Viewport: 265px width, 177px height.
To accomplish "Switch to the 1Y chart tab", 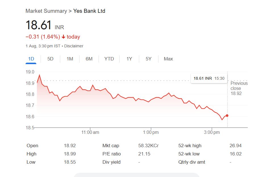I will [129, 59].
